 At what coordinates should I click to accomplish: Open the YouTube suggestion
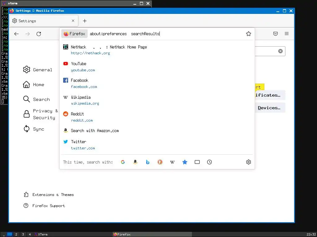[x=157, y=67]
